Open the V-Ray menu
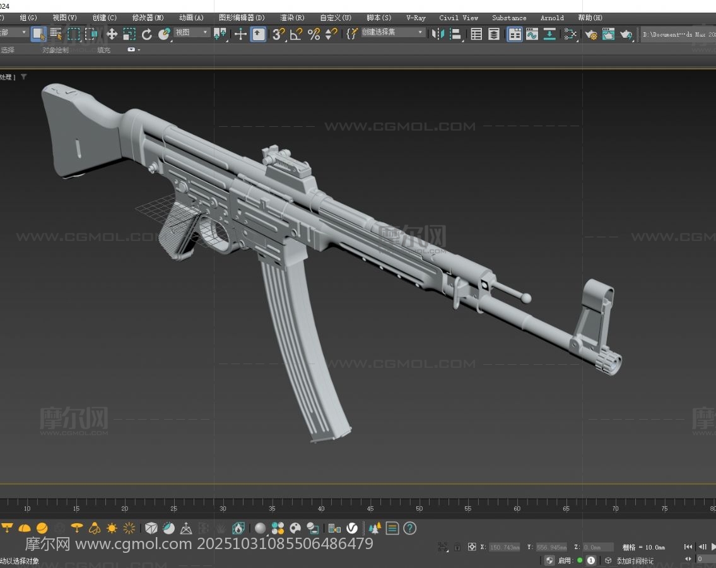 point(416,18)
